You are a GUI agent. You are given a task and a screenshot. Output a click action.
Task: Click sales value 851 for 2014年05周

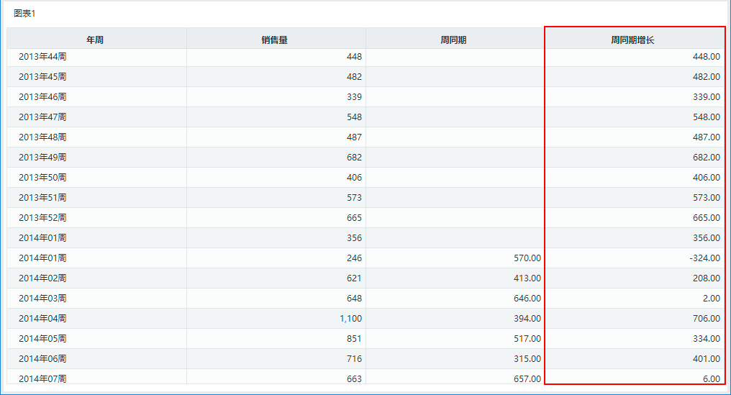[x=354, y=338]
